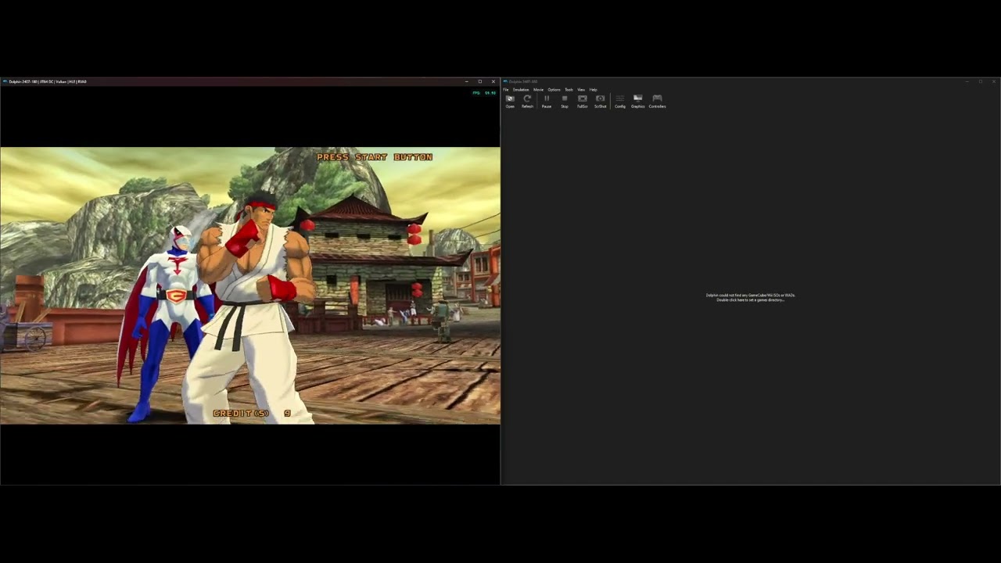Maximize the game render window
1001x563 pixels.
pos(479,81)
